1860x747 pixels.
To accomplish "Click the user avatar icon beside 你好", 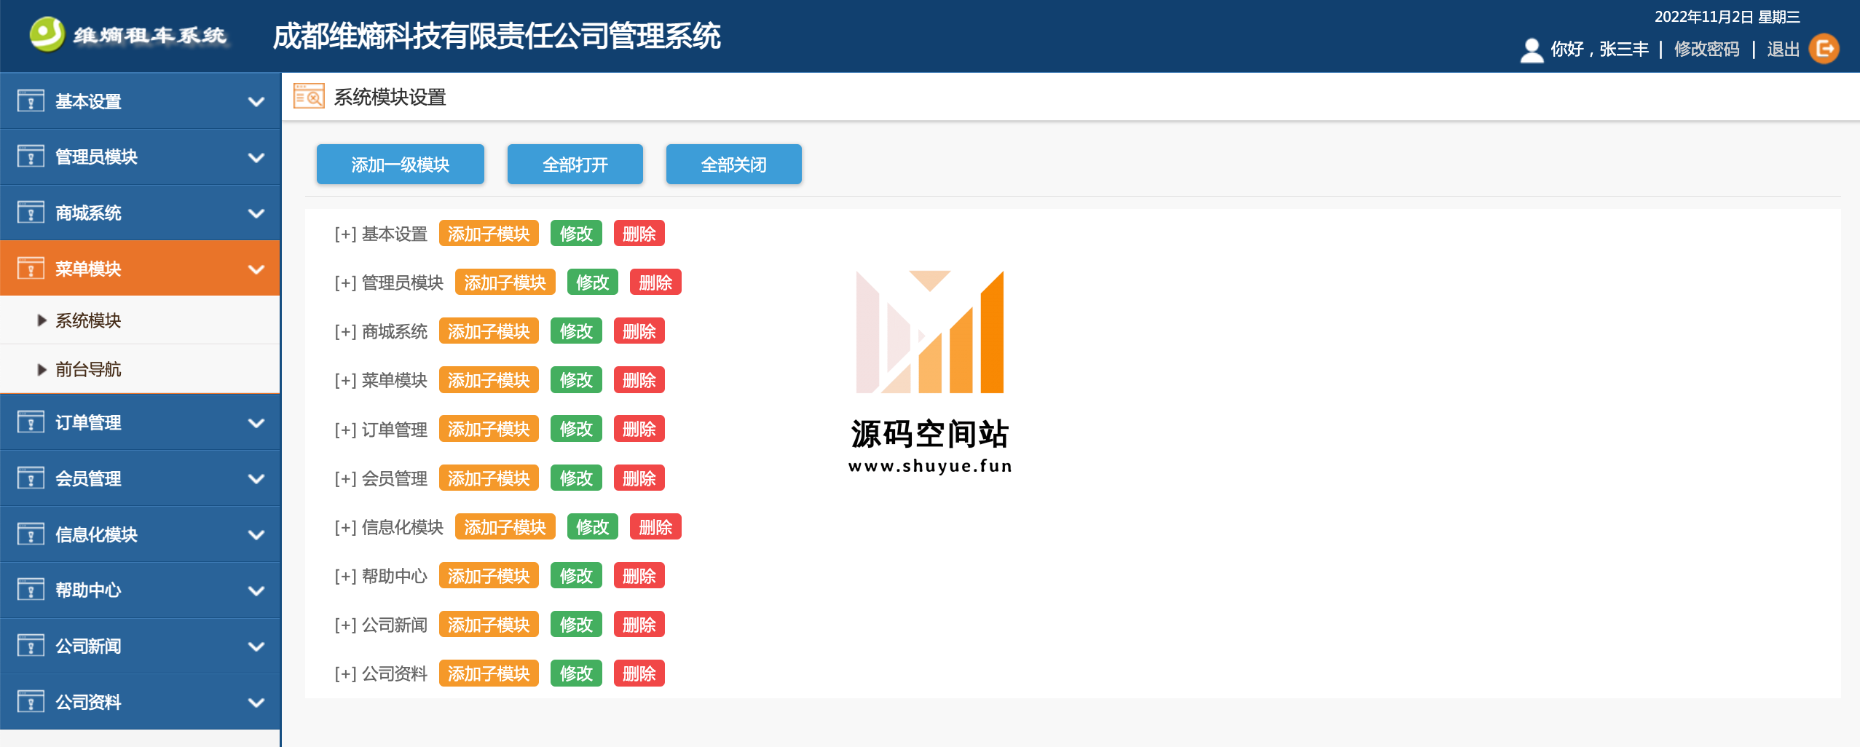I will [1532, 50].
